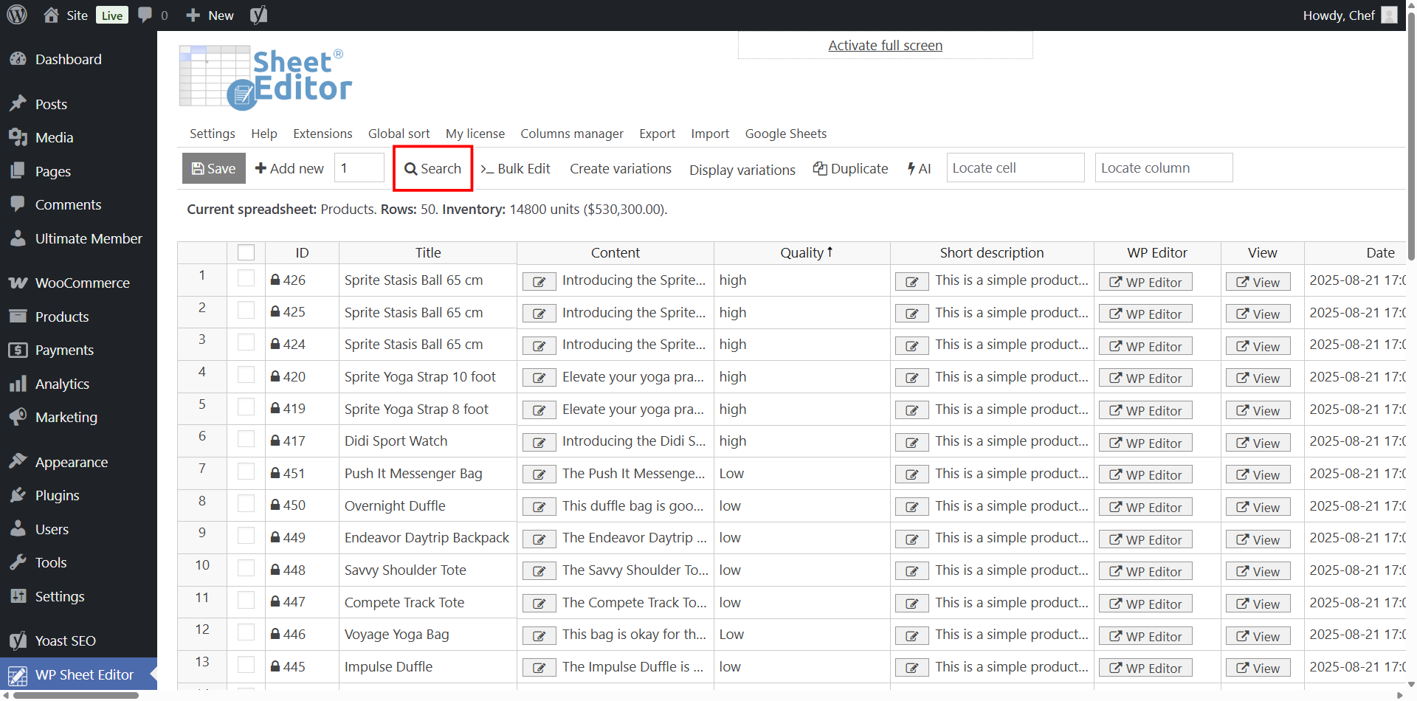
Task: Edit content of Sprite Stasis Ball row 426
Action: 539,282
